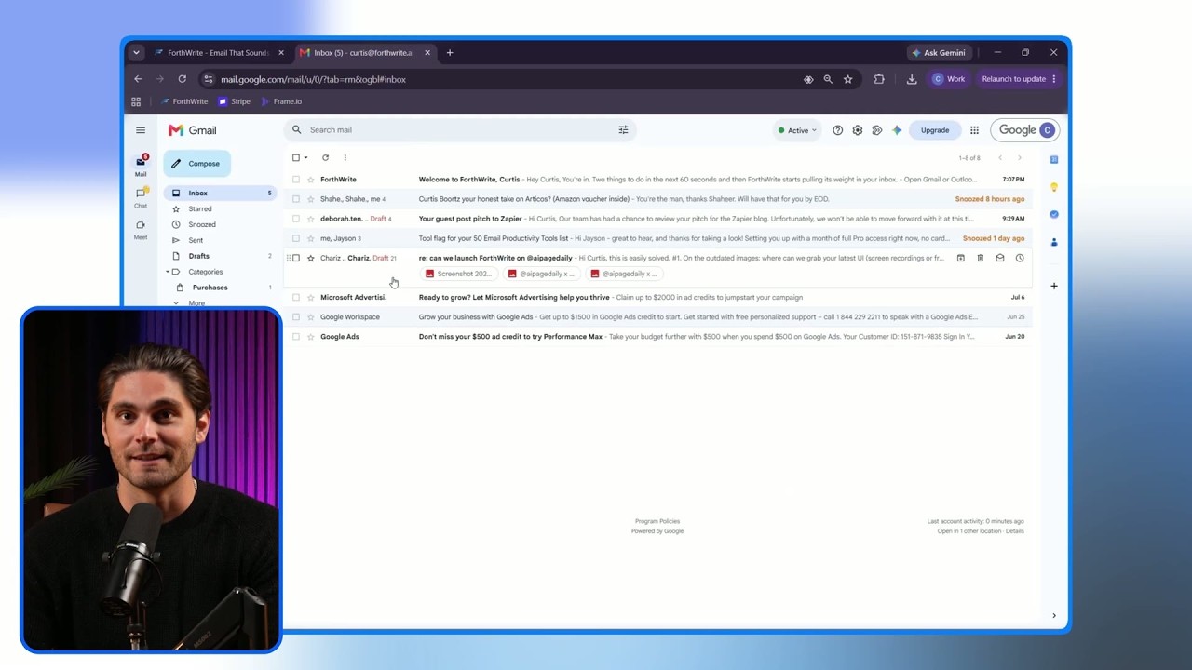Expand the More section in the sidebar
The width and height of the screenshot is (1192, 670).
196,302
